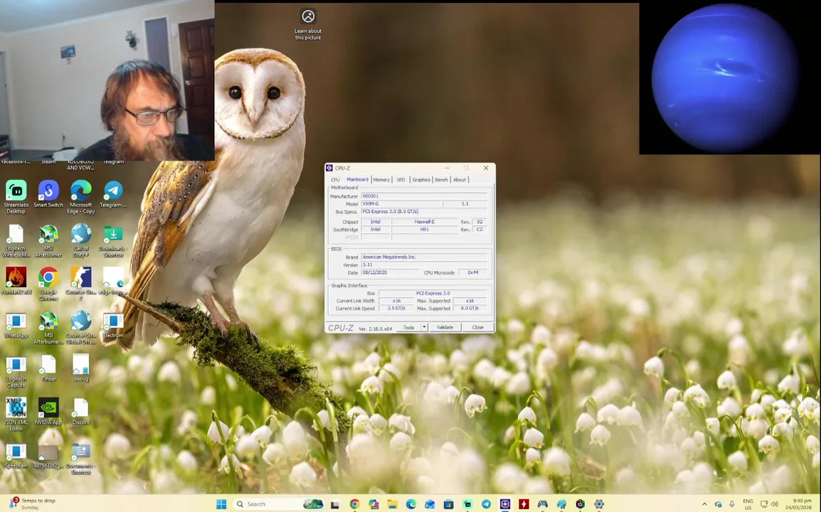Image resolution: width=821 pixels, height=512 pixels.
Task: Open the Tools dropdown arrow in CPU-Z
Action: pyautogui.click(x=424, y=327)
